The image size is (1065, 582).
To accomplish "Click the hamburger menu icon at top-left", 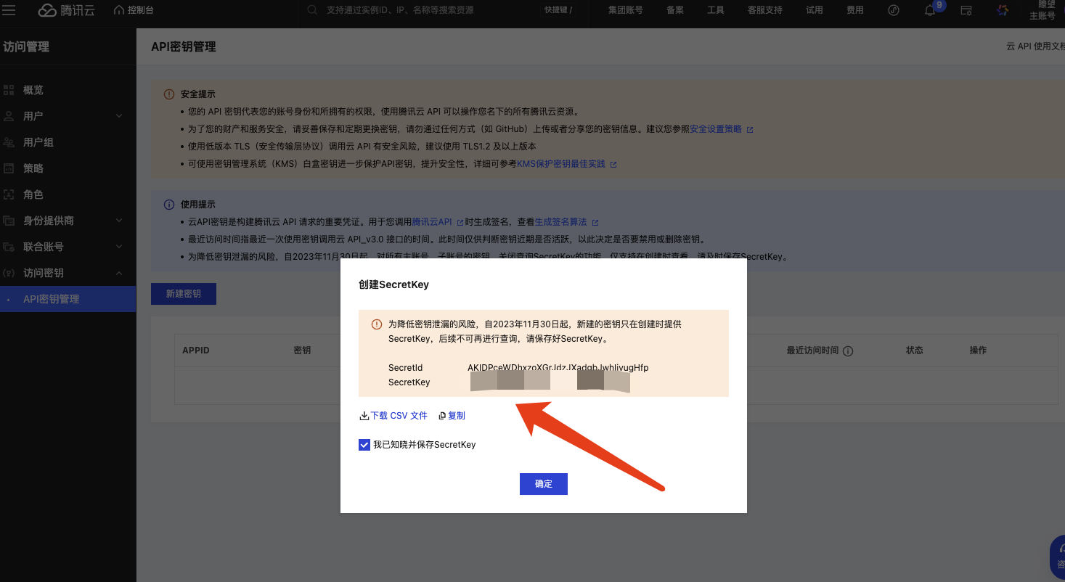I will click(x=9, y=10).
